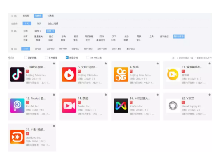Switch to the 付费榜 chart tab
The image size is (217, 157).
(50, 16)
